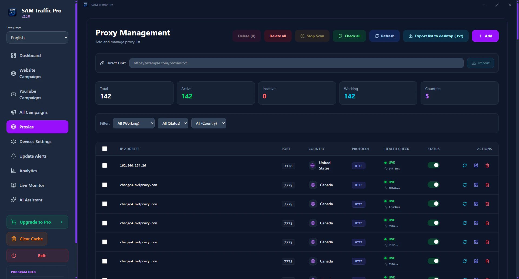The image size is (519, 279).
Task: Select the YouTube Campaigns sidebar icon
Action: pyautogui.click(x=14, y=94)
